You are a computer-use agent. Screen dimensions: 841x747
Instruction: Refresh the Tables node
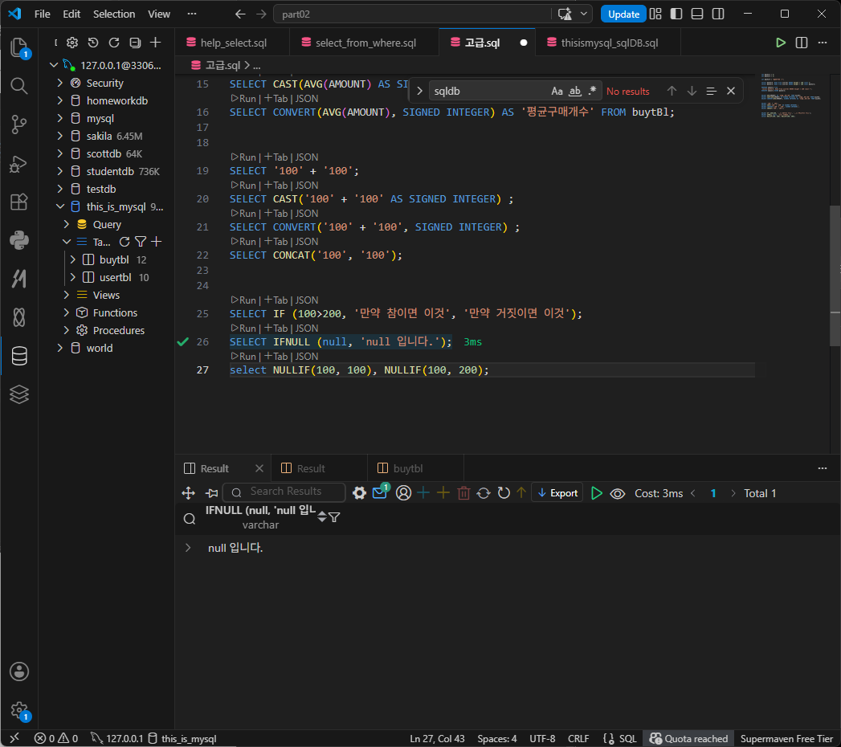click(125, 242)
